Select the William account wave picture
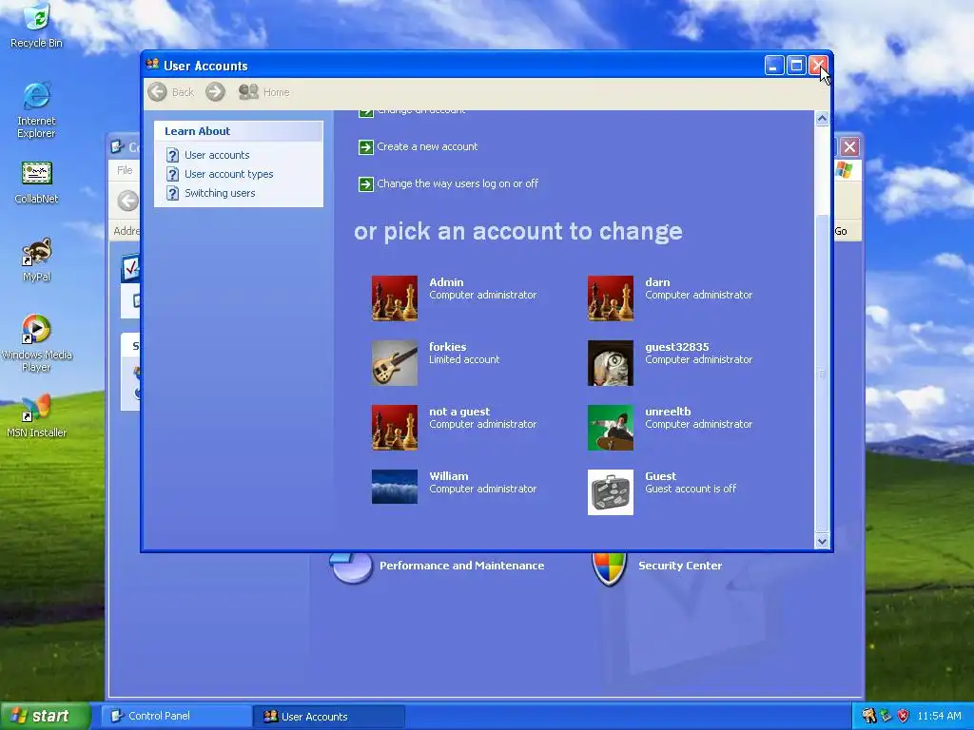 (395, 486)
